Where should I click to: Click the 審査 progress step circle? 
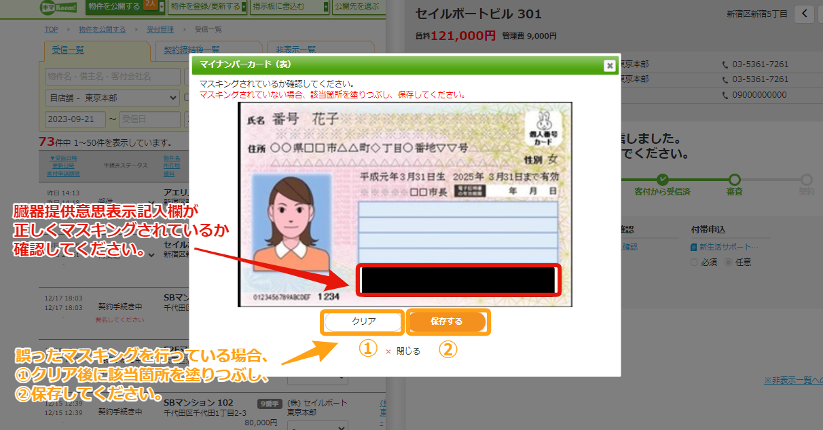click(734, 180)
